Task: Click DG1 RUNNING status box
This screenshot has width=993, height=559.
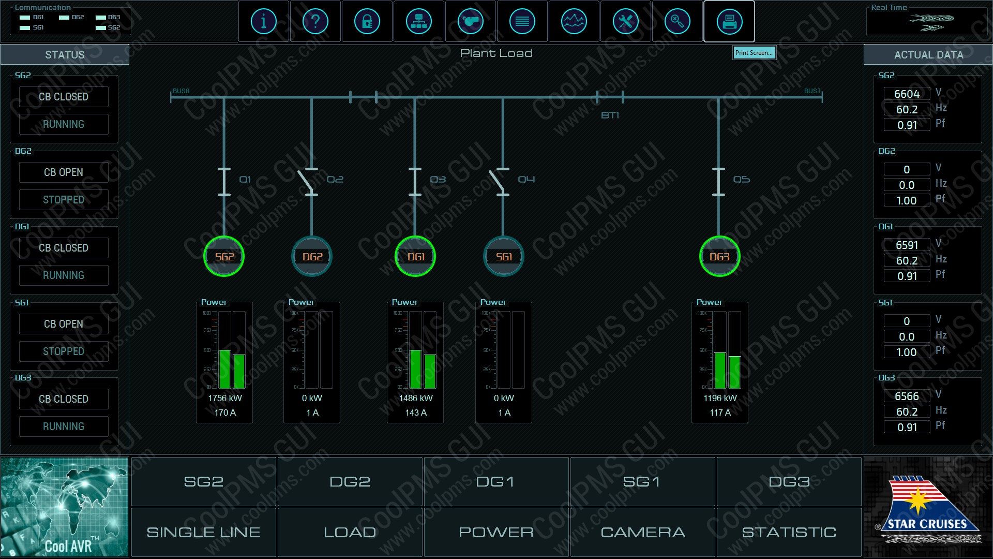Action: pos(64,275)
